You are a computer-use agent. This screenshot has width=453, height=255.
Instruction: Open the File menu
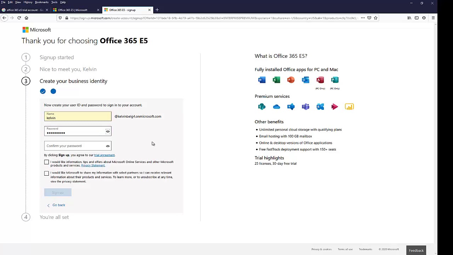(3, 2)
